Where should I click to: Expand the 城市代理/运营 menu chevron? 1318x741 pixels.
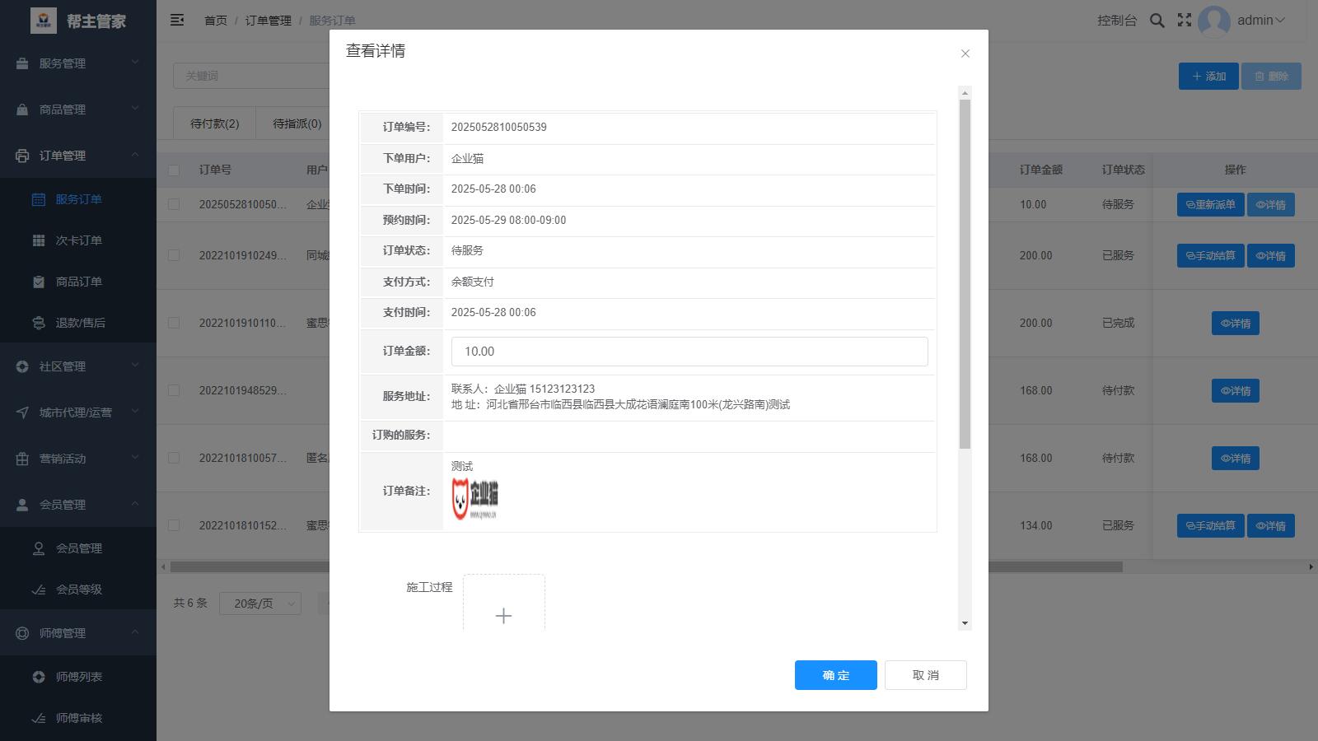click(135, 412)
